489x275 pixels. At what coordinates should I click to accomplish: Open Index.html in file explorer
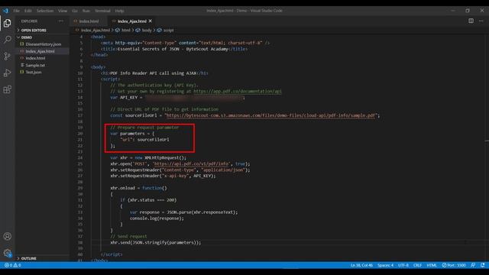tap(35, 58)
